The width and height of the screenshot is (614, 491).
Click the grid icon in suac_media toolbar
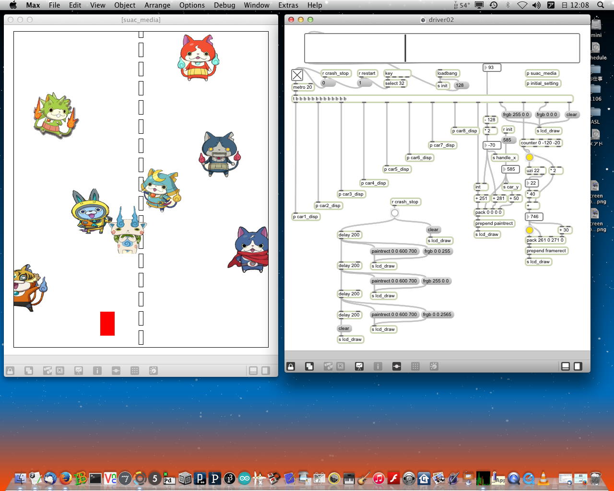pos(135,371)
